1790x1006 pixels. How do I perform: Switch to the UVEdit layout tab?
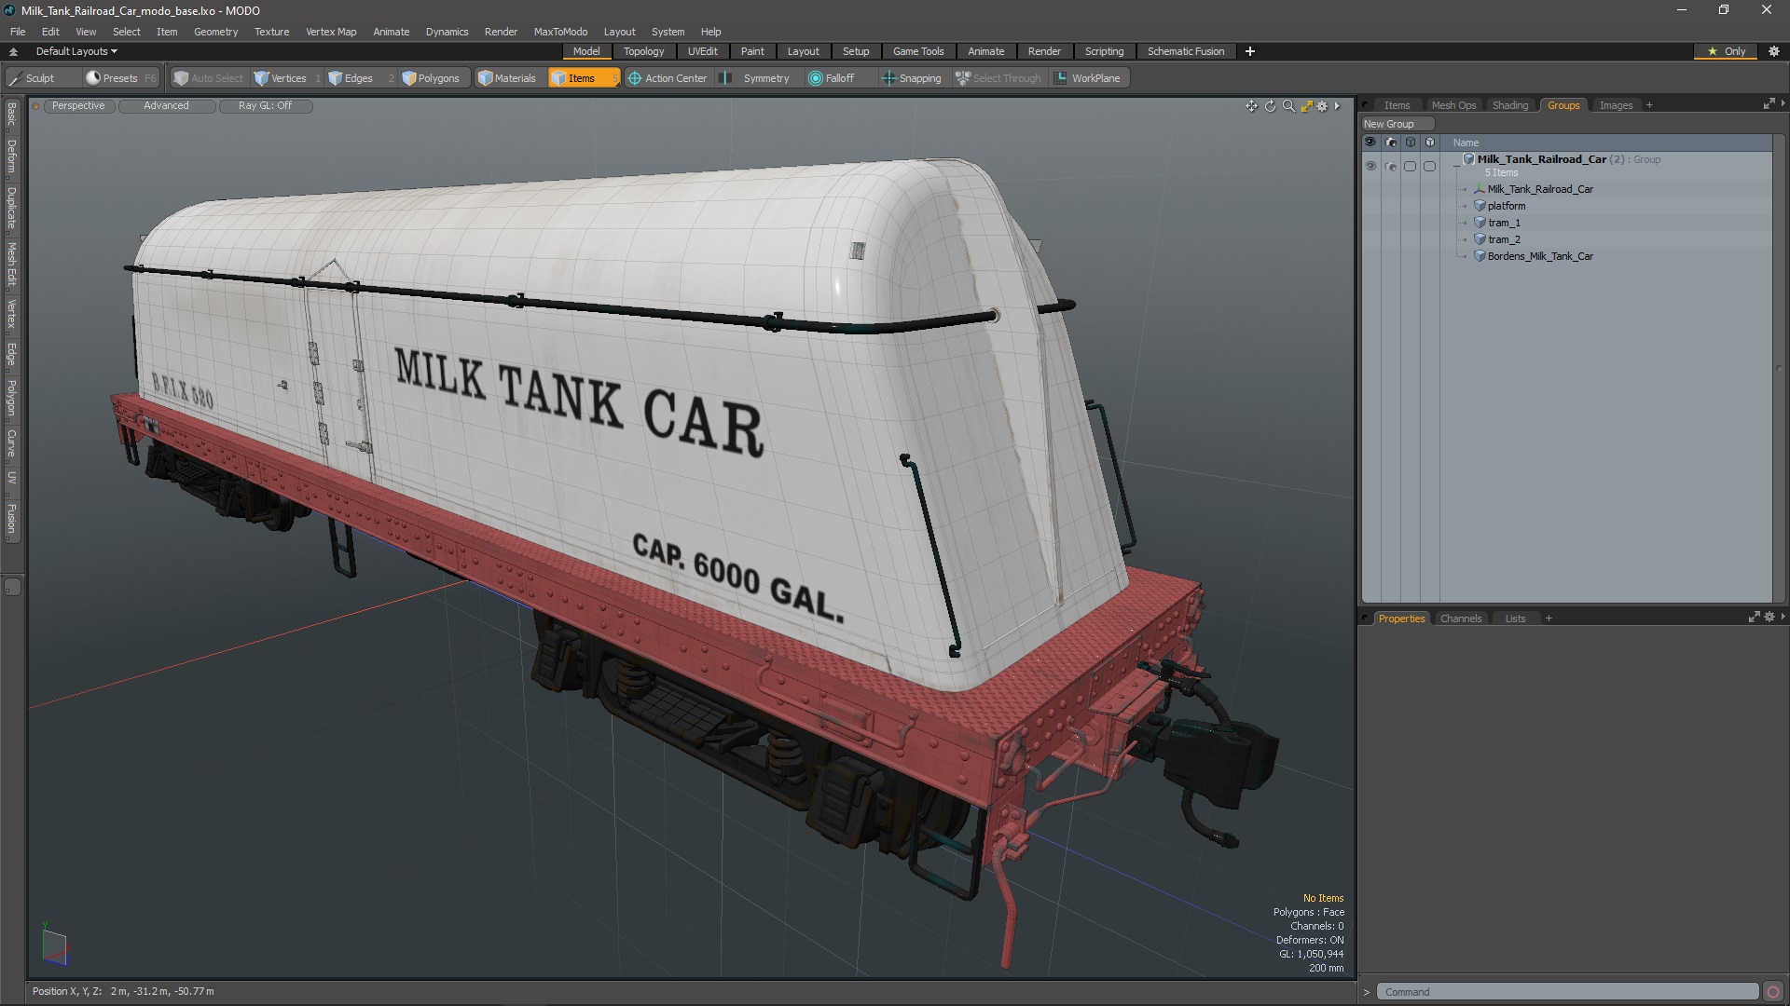pyautogui.click(x=702, y=51)
